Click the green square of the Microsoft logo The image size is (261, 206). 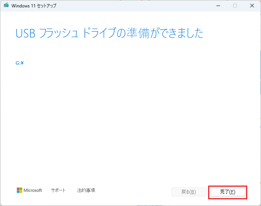tap(21, 189)
